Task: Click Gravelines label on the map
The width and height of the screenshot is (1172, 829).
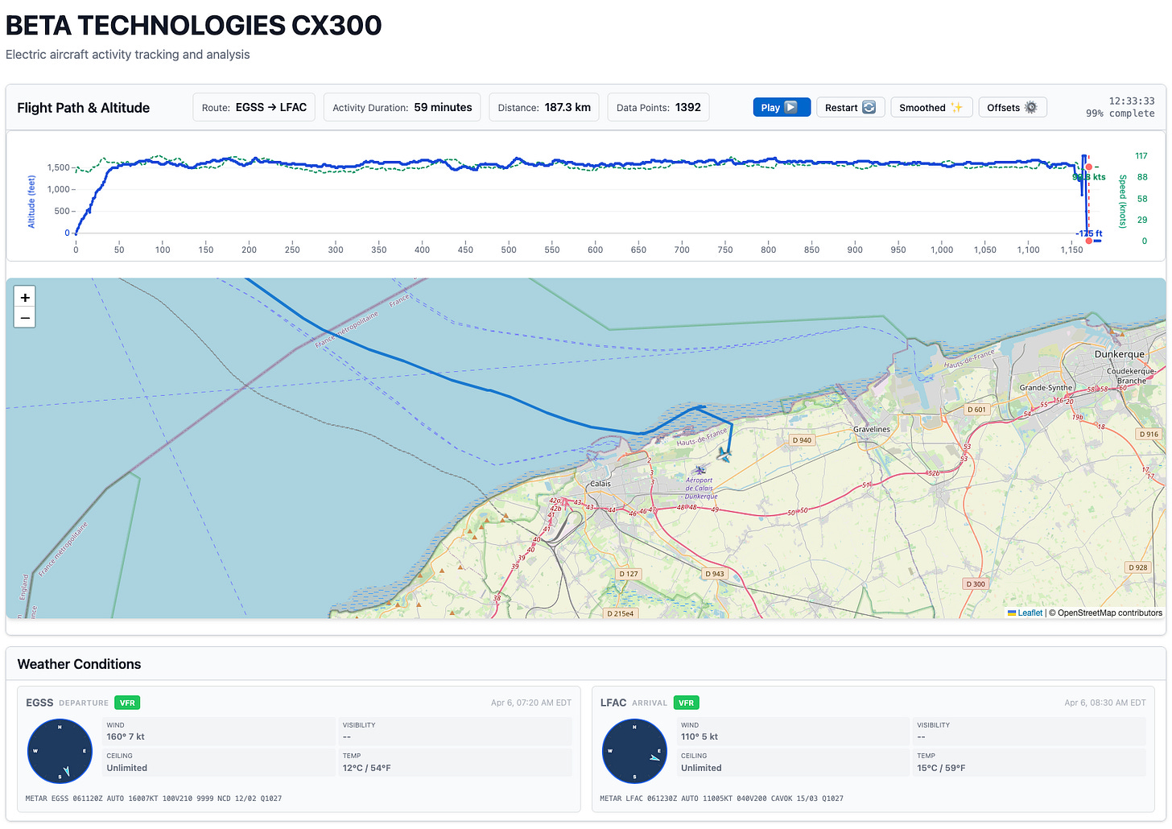Action: click(x=872, y=429)
